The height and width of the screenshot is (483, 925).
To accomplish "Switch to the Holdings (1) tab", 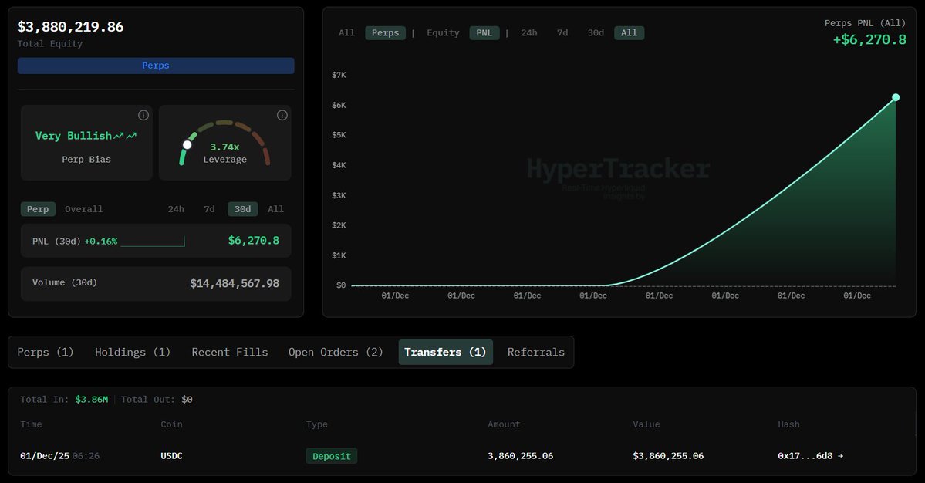I will [132, 352].
